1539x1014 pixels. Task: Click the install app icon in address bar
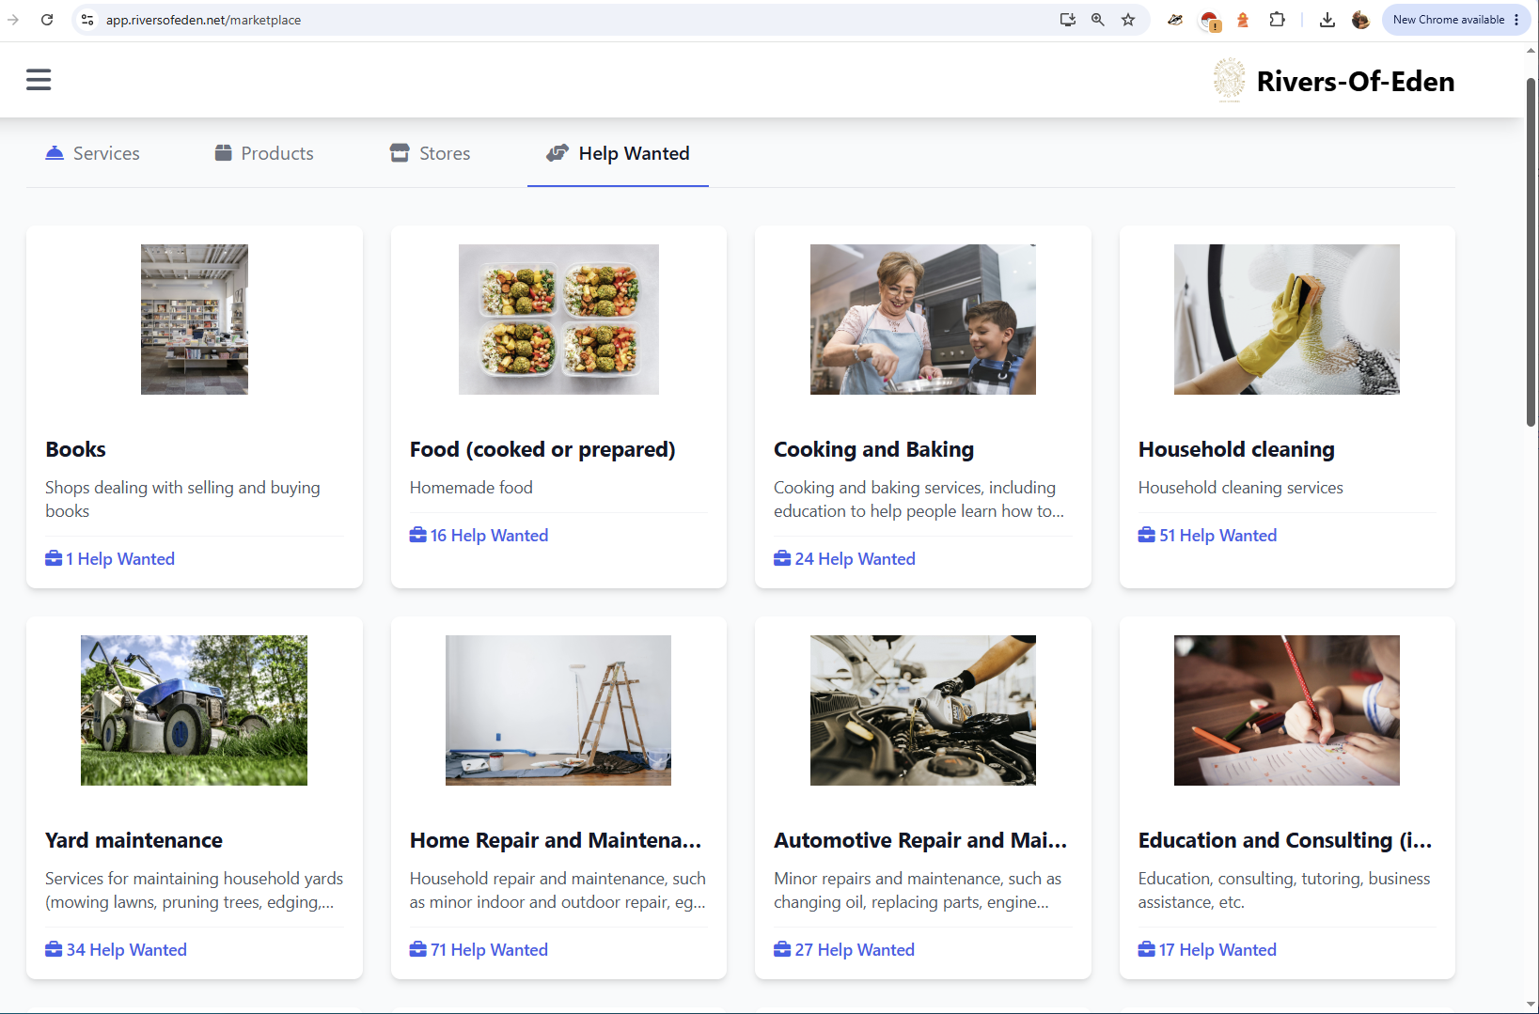tap(1067, 20)
